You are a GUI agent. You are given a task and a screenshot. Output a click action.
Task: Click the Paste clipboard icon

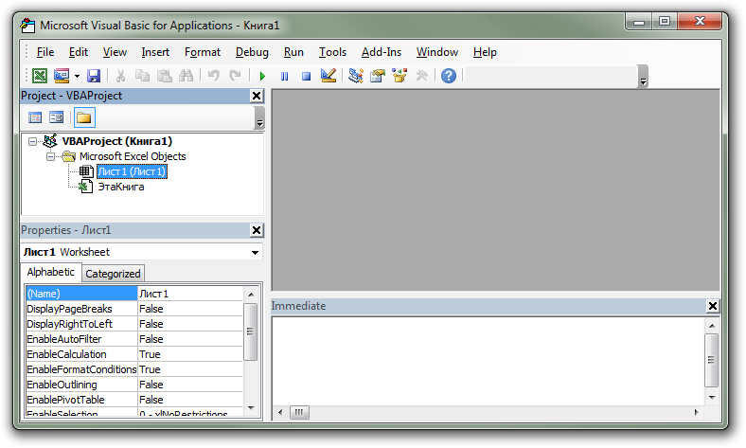click(x=164, y=76)
